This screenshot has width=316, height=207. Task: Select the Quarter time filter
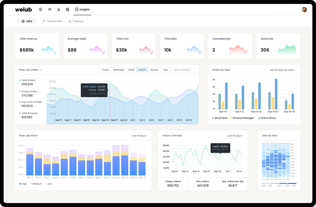point(154,69)
